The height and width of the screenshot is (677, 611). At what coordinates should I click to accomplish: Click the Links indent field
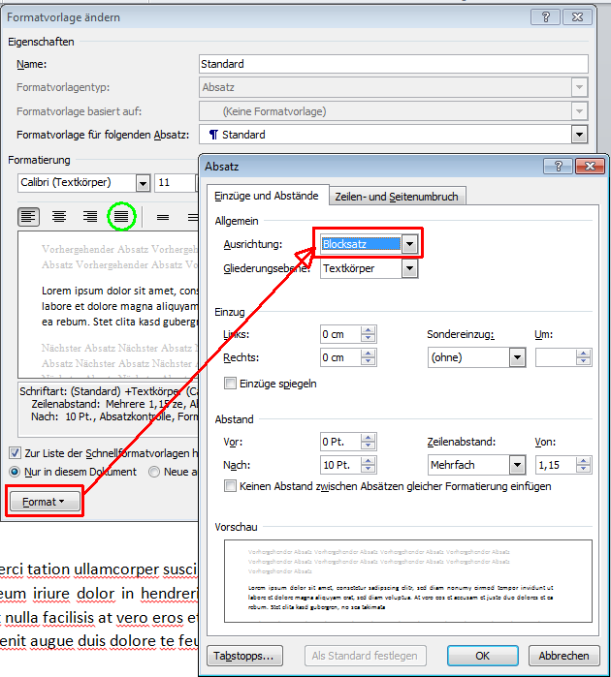click(x=339, y=334)
